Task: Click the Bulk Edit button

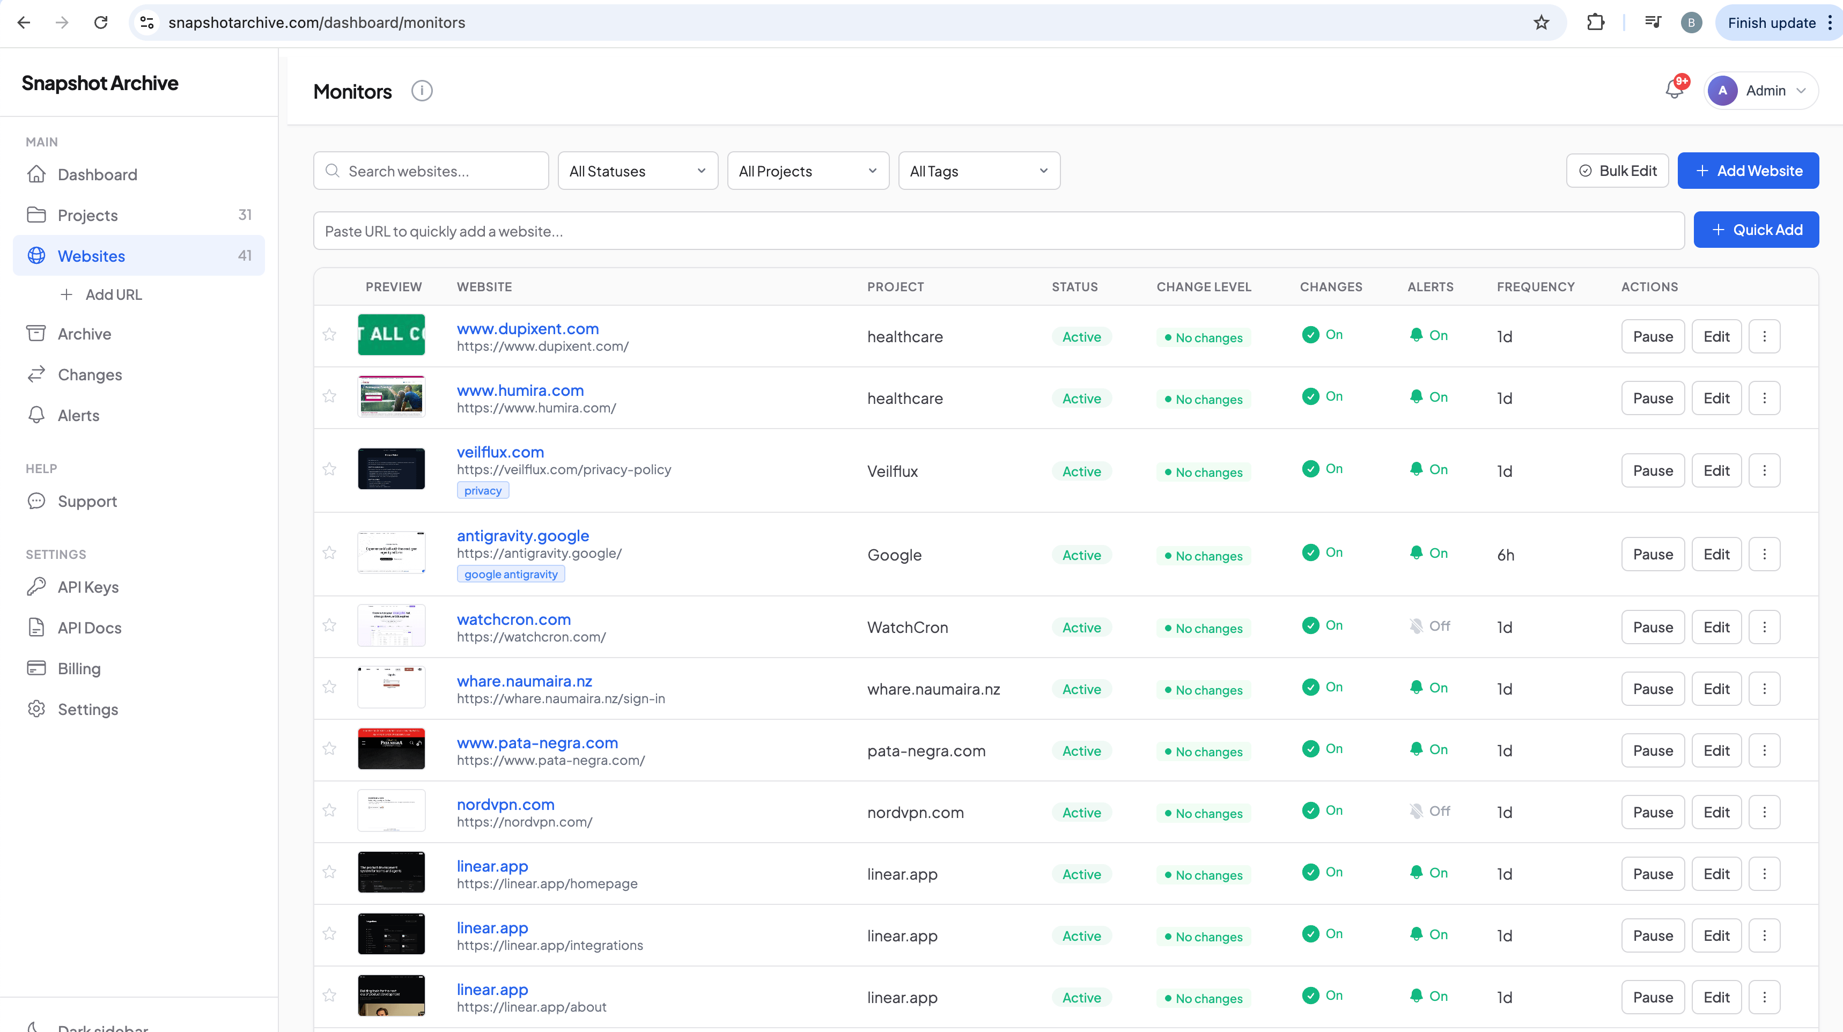Action: point(1617,171)
